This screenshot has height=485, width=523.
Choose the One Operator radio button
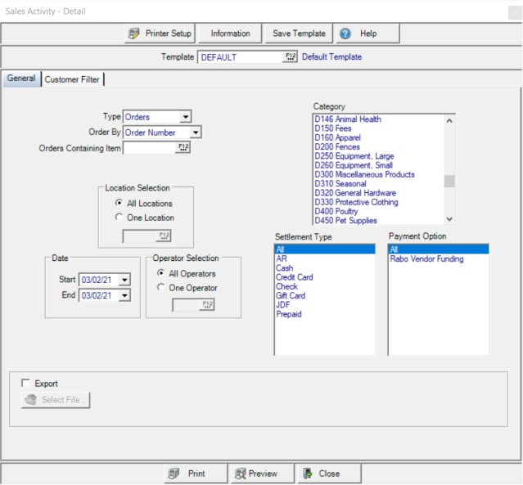point(160,288)
